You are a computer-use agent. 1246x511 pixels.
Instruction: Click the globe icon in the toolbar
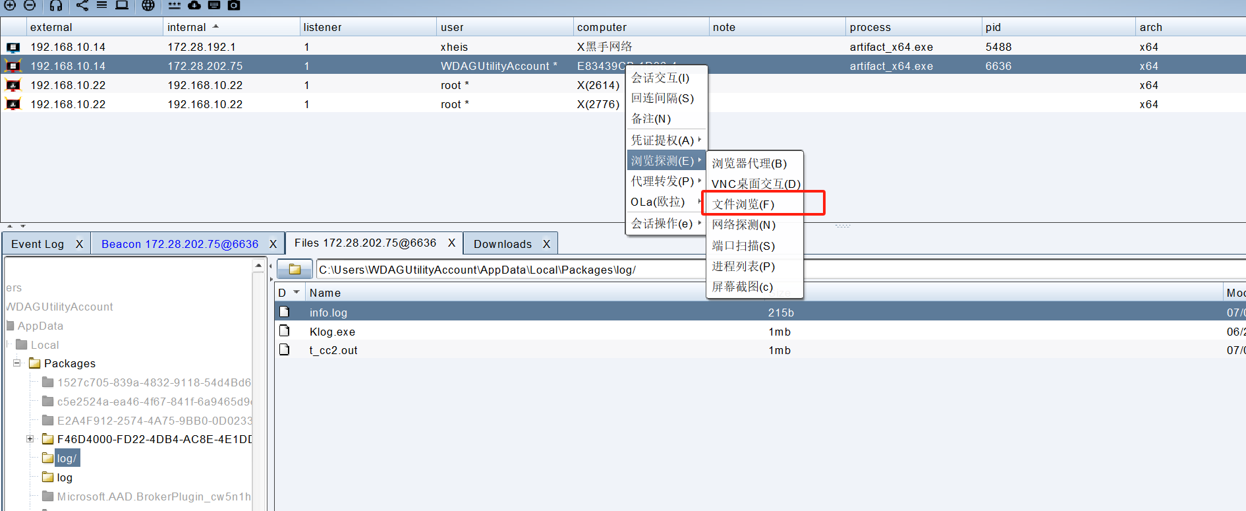click(x=148, y=5)
